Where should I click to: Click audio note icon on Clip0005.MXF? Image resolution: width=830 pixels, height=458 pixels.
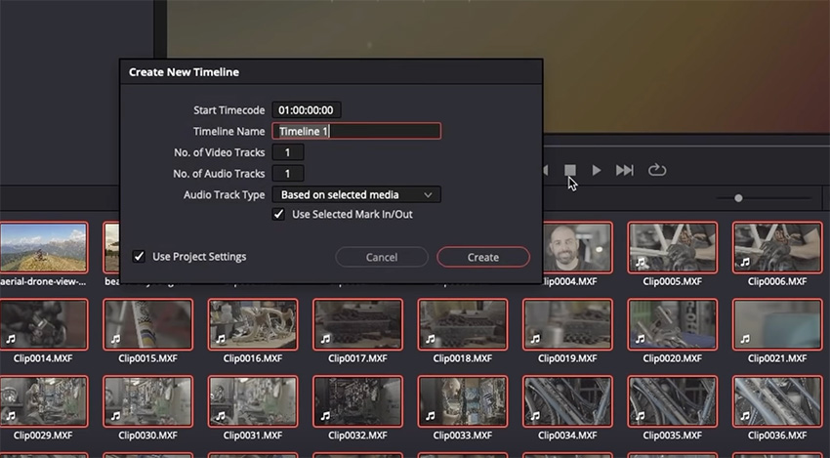pos(641,262)
